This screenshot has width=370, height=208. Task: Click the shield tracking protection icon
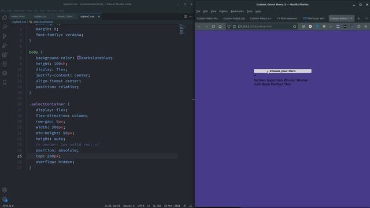[229, 27]
